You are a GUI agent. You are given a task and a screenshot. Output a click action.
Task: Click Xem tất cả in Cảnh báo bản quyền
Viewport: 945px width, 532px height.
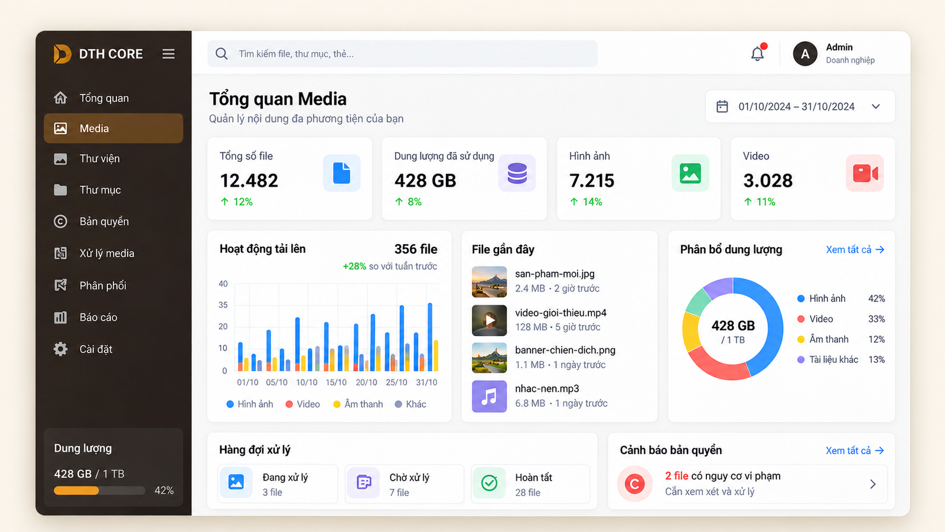tap(855, 450)
